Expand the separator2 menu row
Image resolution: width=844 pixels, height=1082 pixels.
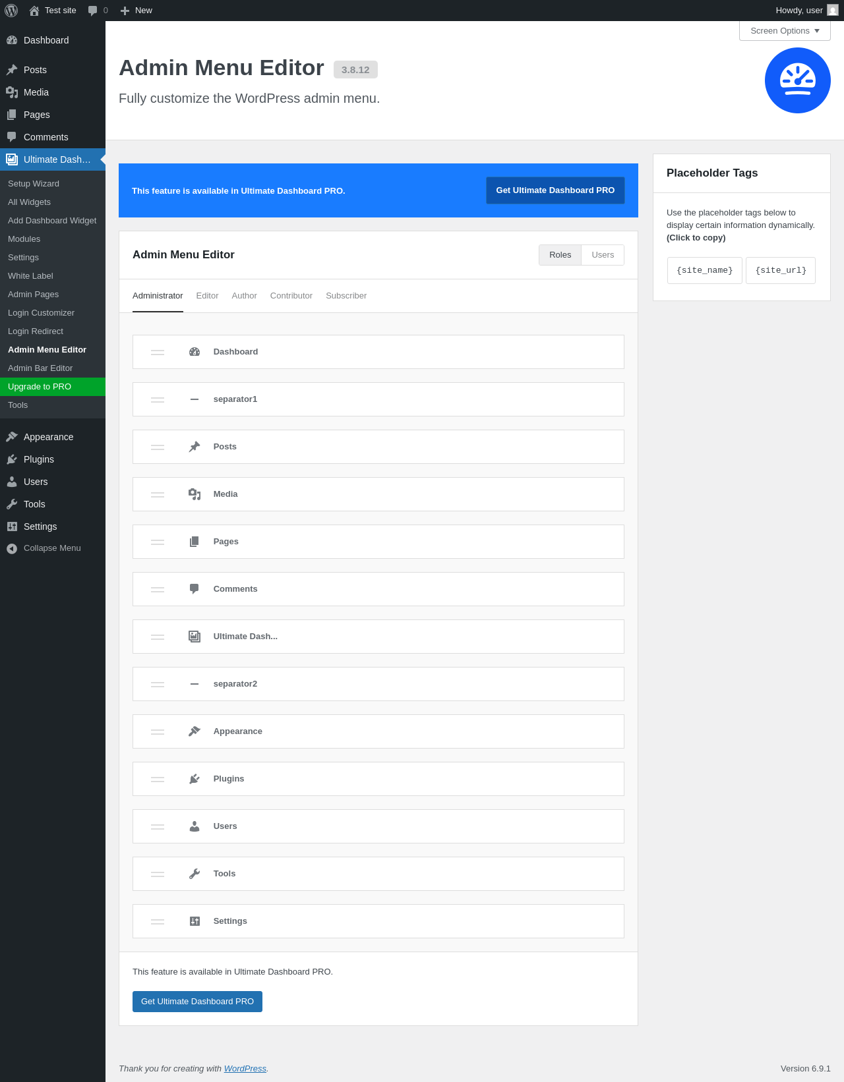point(378,684)
